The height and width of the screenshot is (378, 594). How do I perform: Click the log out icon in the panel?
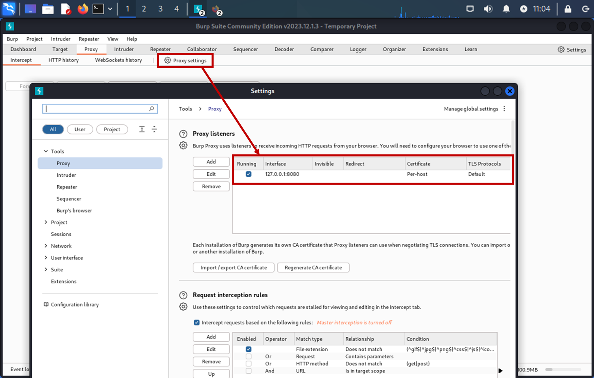click(x=585, y=9)
